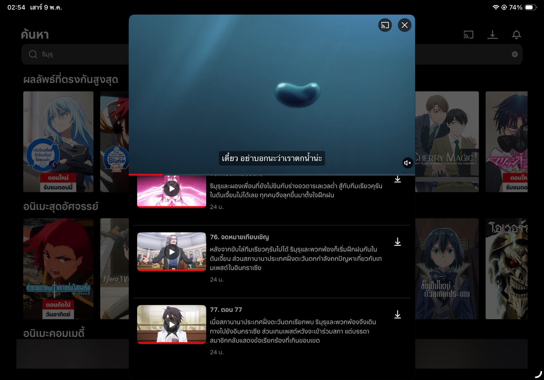544x380 pixels.
Task: Download episode 76 จดหมายเทียบเชิญ
Action: point(397,242)
